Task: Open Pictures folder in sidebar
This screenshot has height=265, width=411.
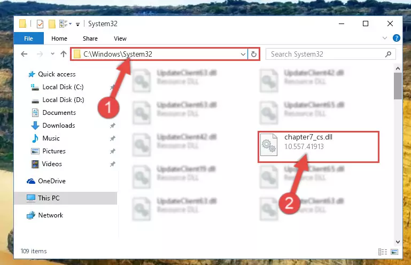Action: [x=54, y=151]
